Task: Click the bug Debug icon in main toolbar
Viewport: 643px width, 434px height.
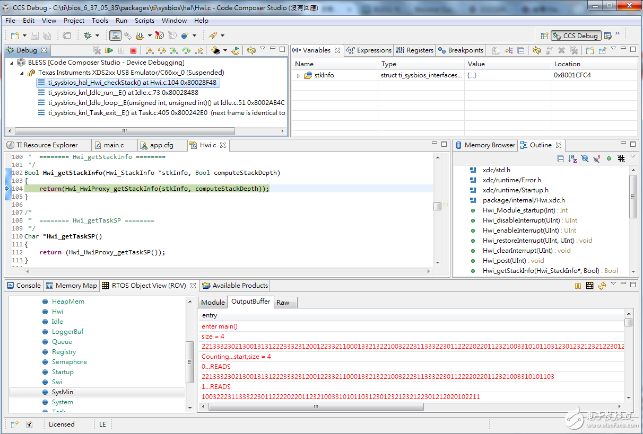Action: coord(88,36)
